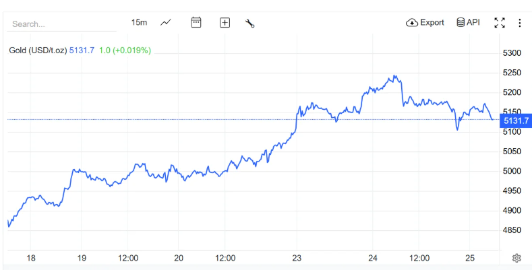Click the blue 5131.7 current price tag
The width and height of the screenshot is (532, 270).
click(516, 120)
